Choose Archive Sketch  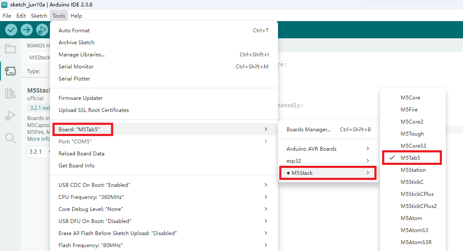click(x=164, y=43)
